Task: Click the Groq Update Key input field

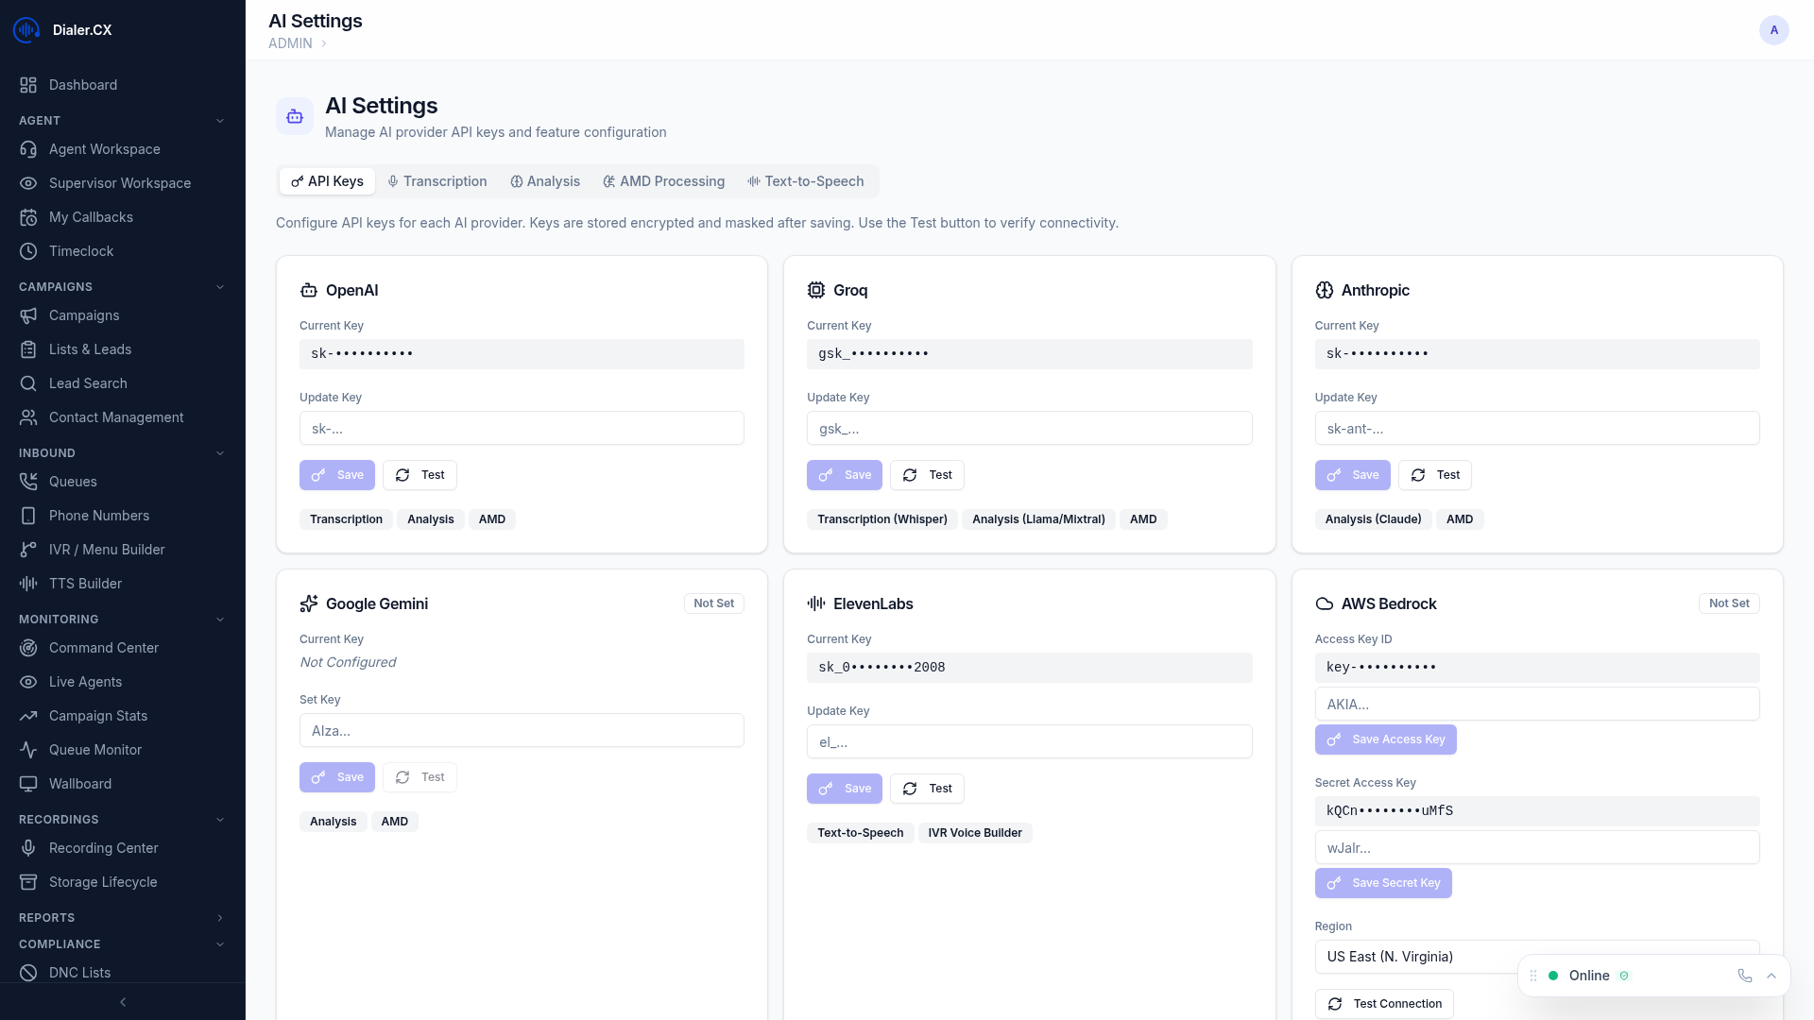Action: pos(1029,428)
